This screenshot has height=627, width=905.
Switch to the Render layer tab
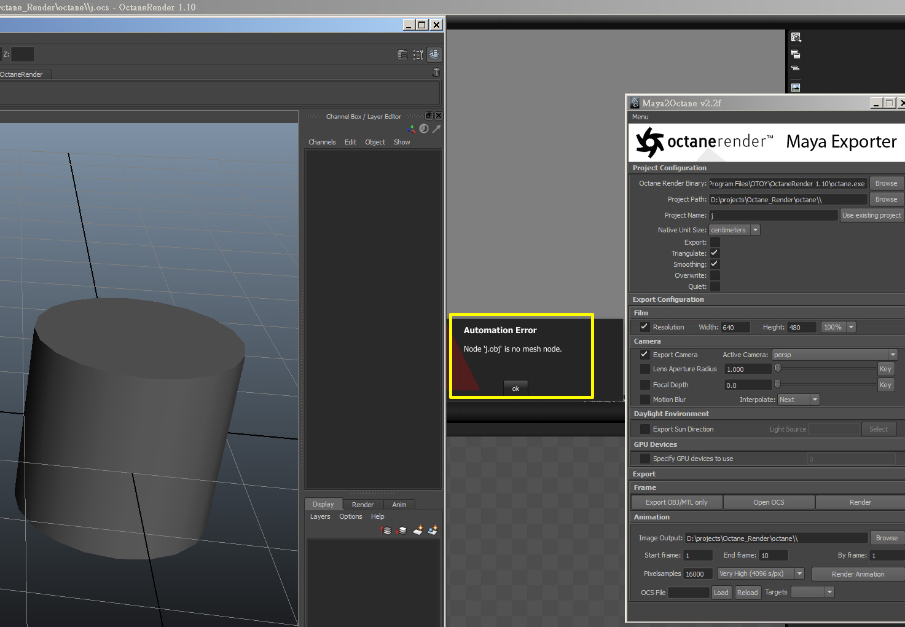point(362,505)
